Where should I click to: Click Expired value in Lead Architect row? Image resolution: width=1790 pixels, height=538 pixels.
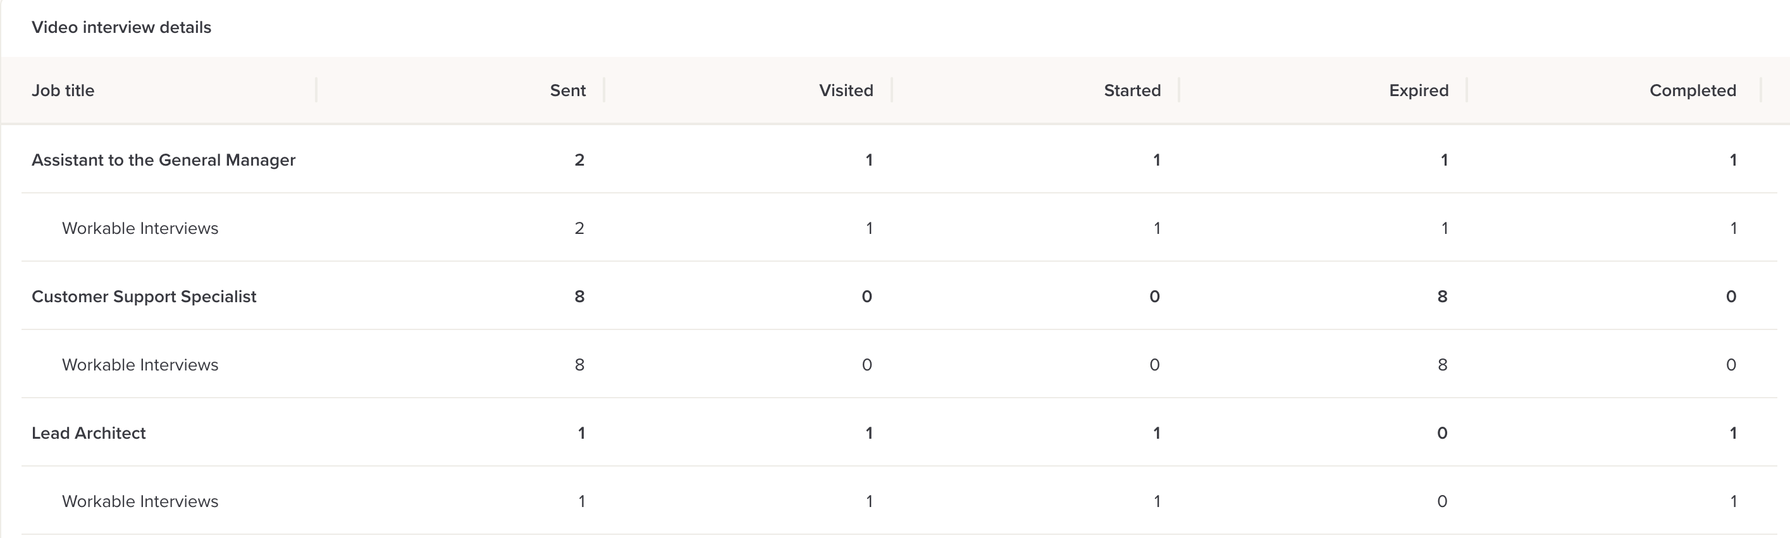[x=1443, y=434]
